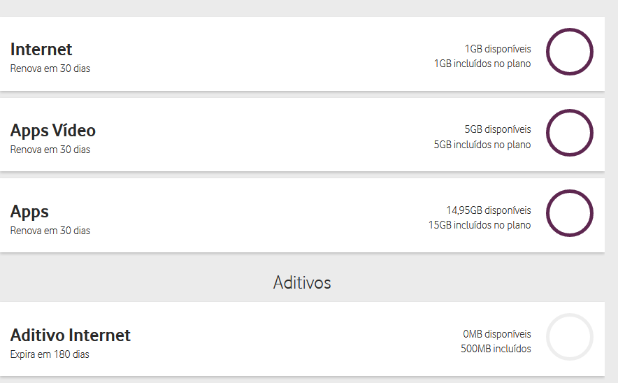This screenshot has height=383, width=618.
Task: Select the Apps card title
Action: coord(29,212)
